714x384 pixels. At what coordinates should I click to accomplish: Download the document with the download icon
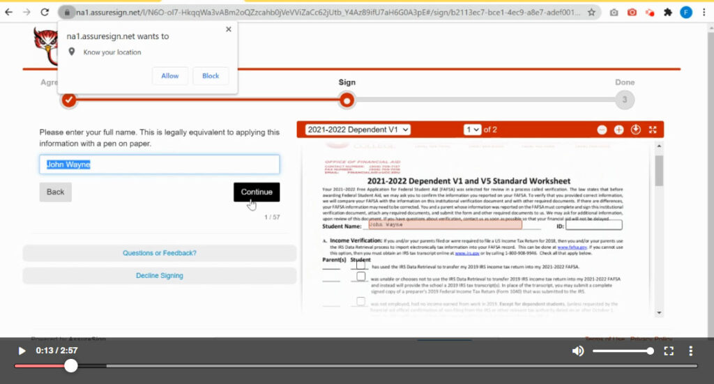(636, 130)
